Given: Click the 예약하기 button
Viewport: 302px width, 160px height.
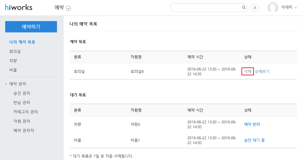Looking at the screenshot, I should coord(31,27).
